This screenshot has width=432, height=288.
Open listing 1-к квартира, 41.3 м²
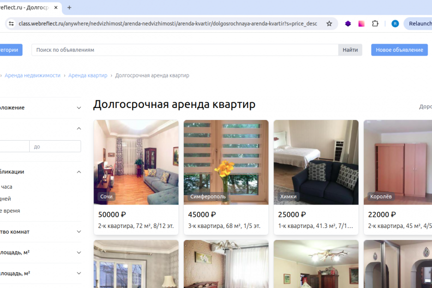click(x=315, y=226)
